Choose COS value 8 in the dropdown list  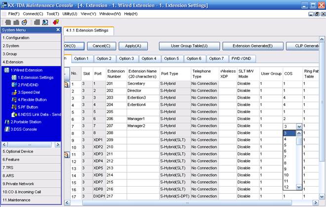[x=289, y=163]
